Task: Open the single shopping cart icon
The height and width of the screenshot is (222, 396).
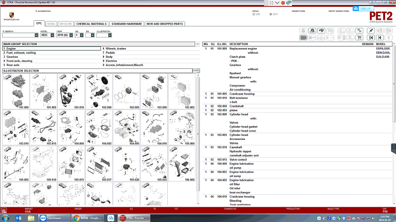Action: (359, 38)
